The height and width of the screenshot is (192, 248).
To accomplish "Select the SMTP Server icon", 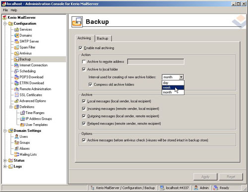I will pyautogui.click(x=16, y=41).
